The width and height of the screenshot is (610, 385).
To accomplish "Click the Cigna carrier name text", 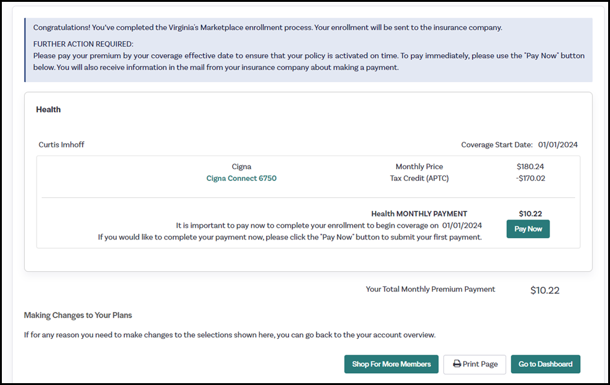I will tap(241, 167).
